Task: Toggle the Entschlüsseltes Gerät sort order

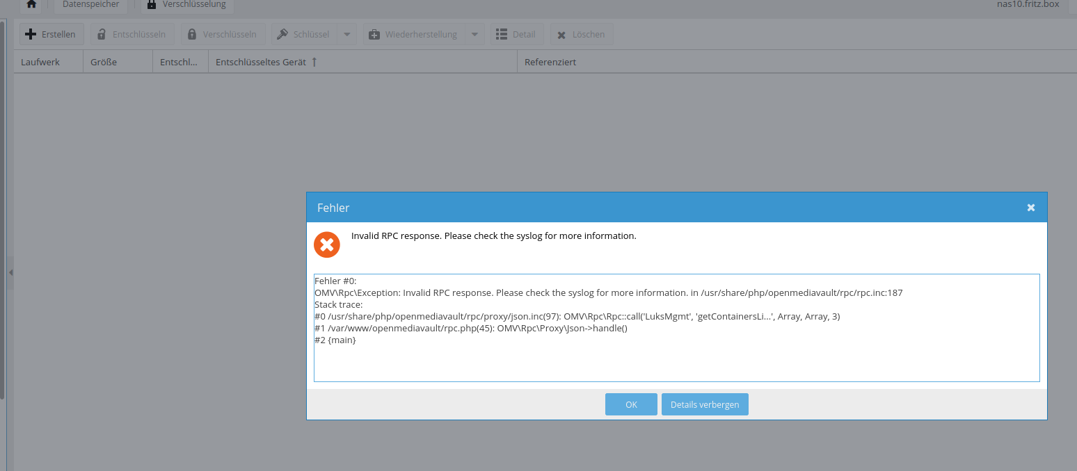Action: [314, 61]
